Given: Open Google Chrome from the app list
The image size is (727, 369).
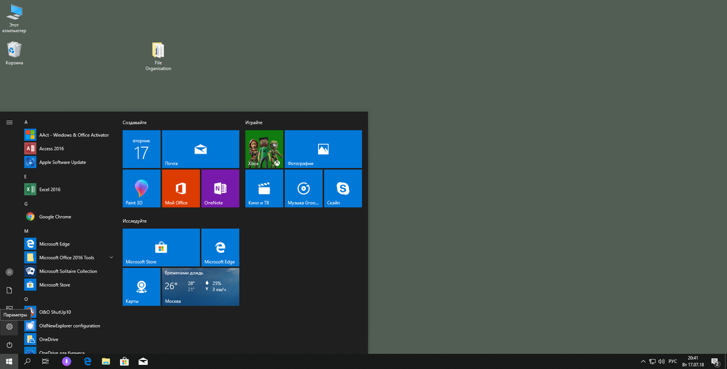Looking at the screenshot, I should click(70, 217).
